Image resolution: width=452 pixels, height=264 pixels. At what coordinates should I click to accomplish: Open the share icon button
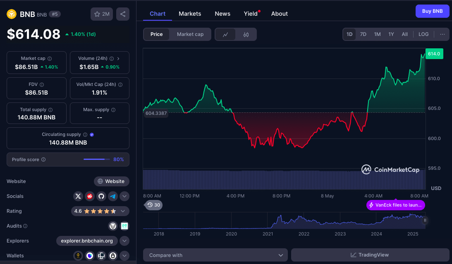click(x=123, y=14)
